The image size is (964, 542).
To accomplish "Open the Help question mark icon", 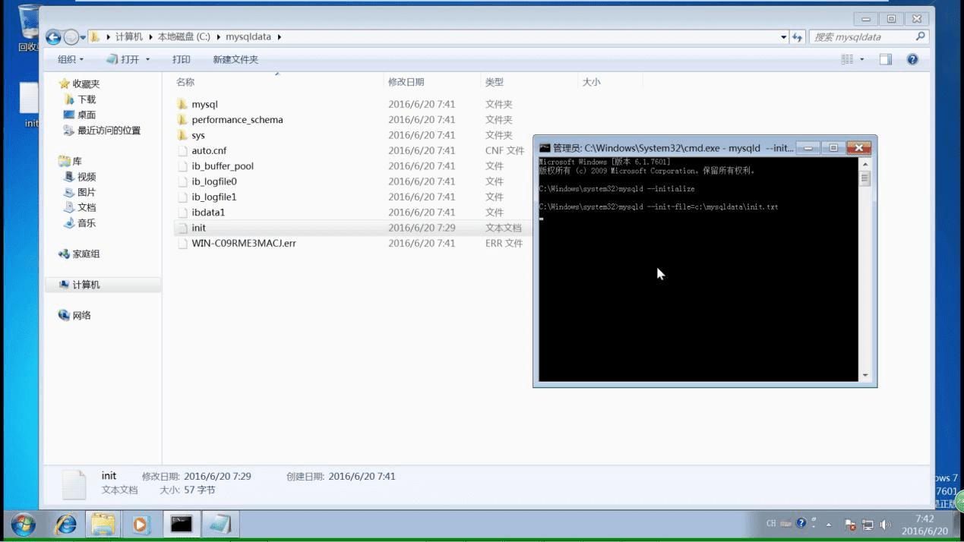I will click(x=912, y=59).
